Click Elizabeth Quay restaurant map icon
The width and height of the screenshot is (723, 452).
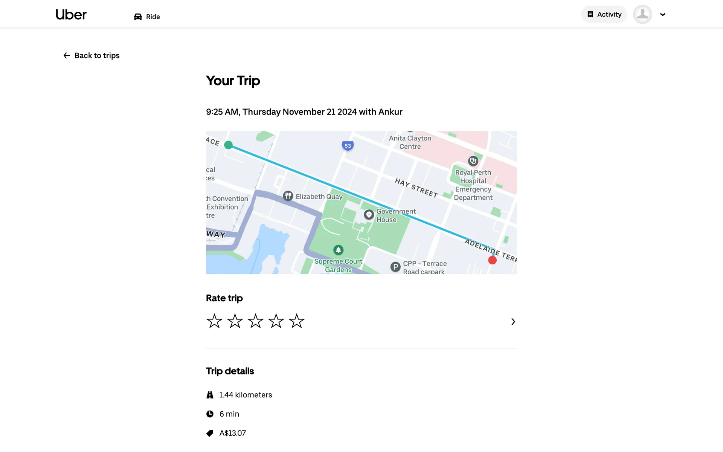coord(288,196)
